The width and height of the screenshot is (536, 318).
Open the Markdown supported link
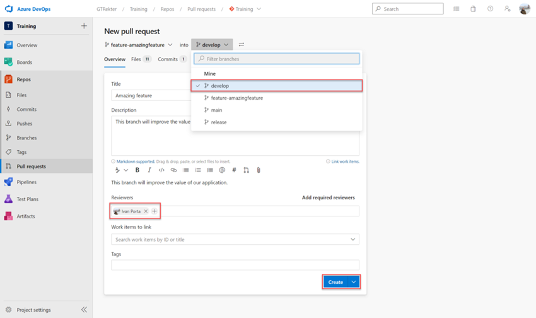[136, 162]
